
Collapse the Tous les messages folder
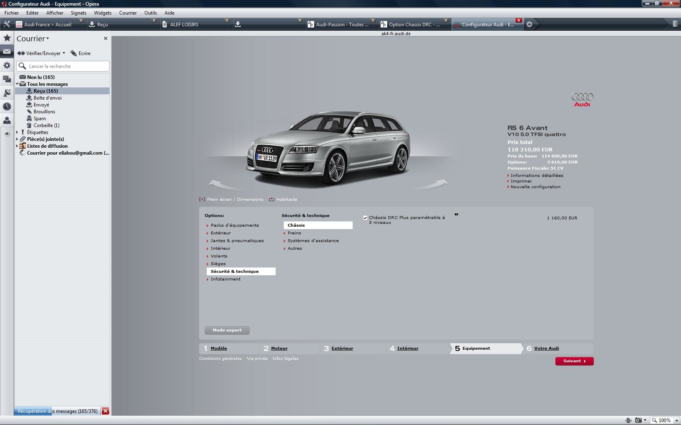coord(17,84)
